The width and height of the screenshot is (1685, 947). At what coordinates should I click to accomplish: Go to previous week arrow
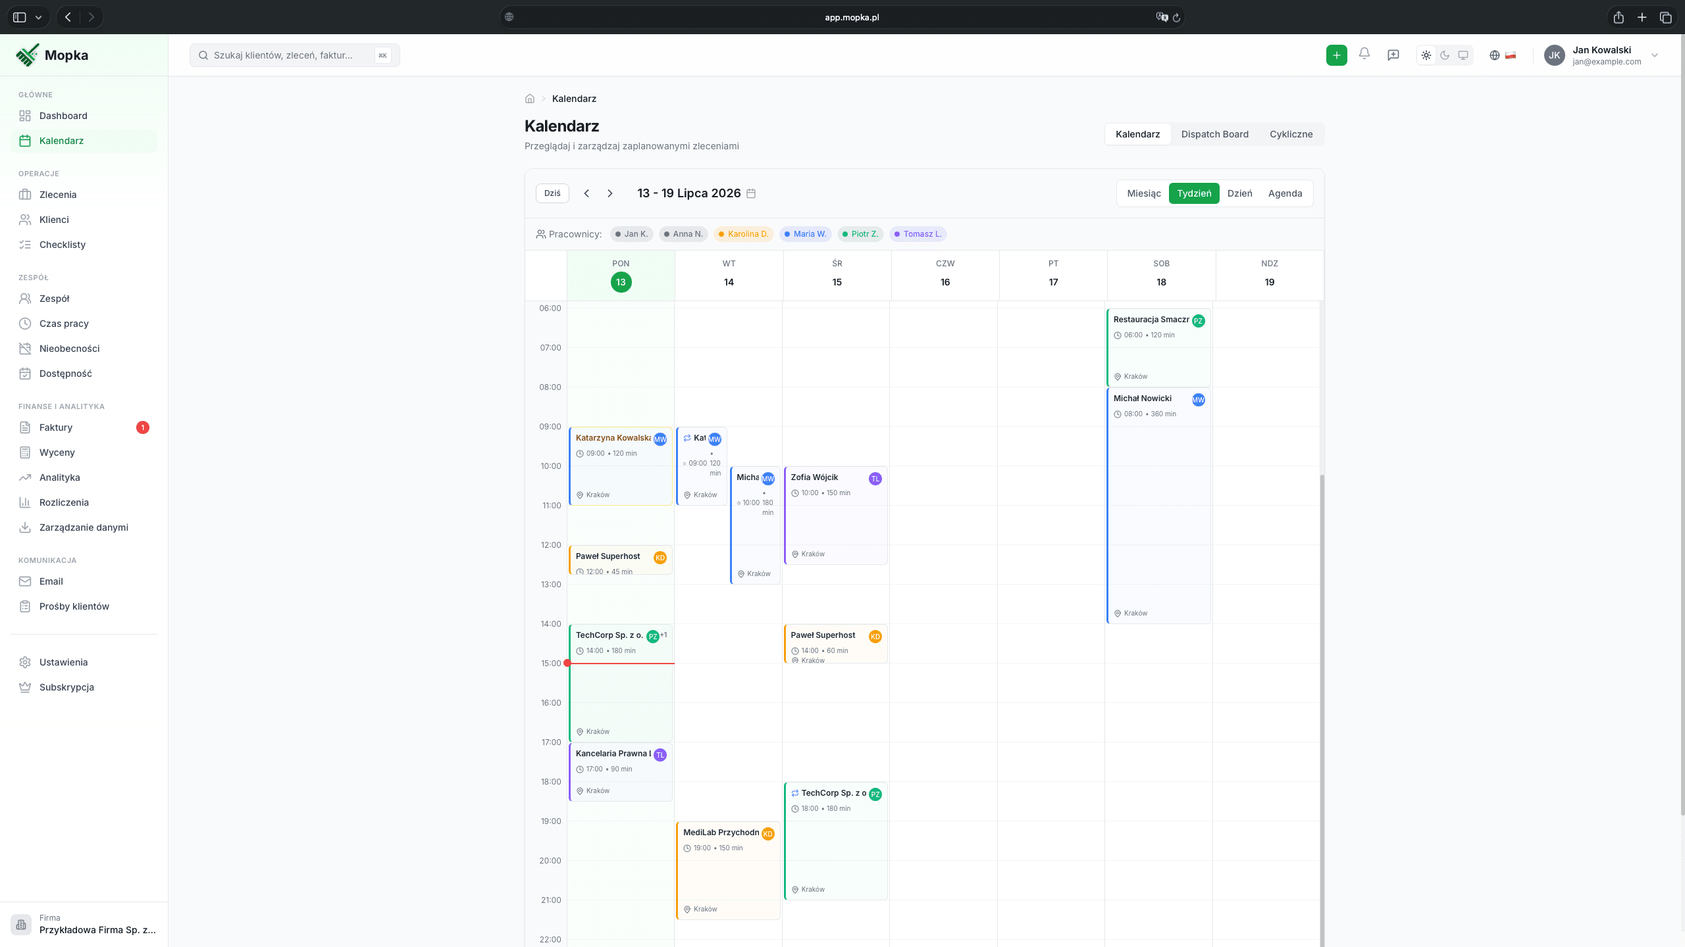click(586, 193)
